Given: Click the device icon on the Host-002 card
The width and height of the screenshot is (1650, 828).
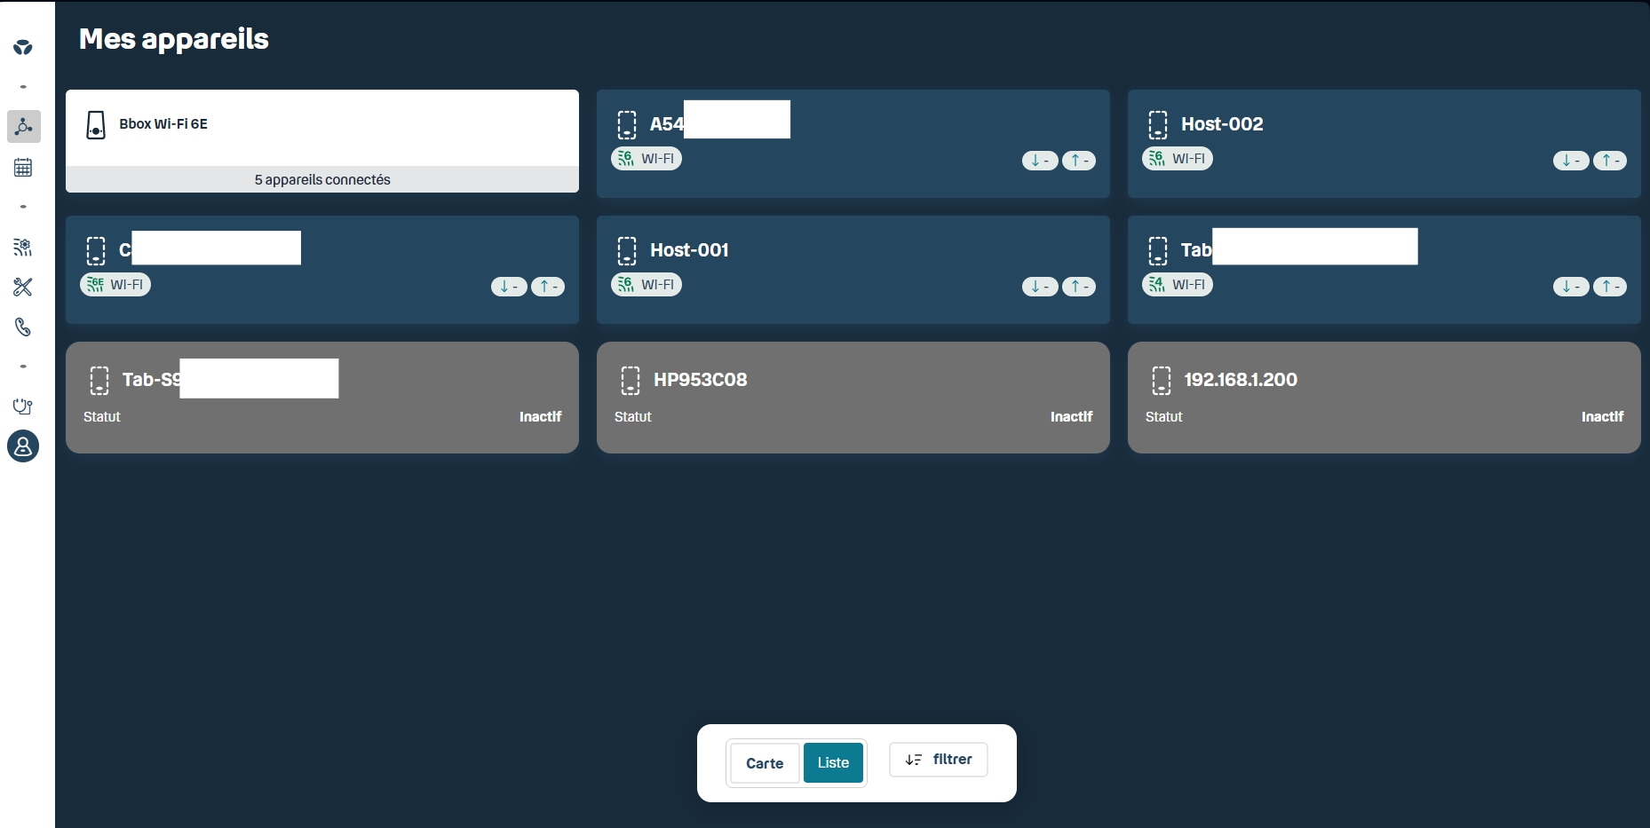Looking at the screenshot, I should click(x=1158, y=125).
